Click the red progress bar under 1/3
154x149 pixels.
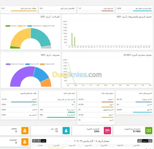[107, 11]
